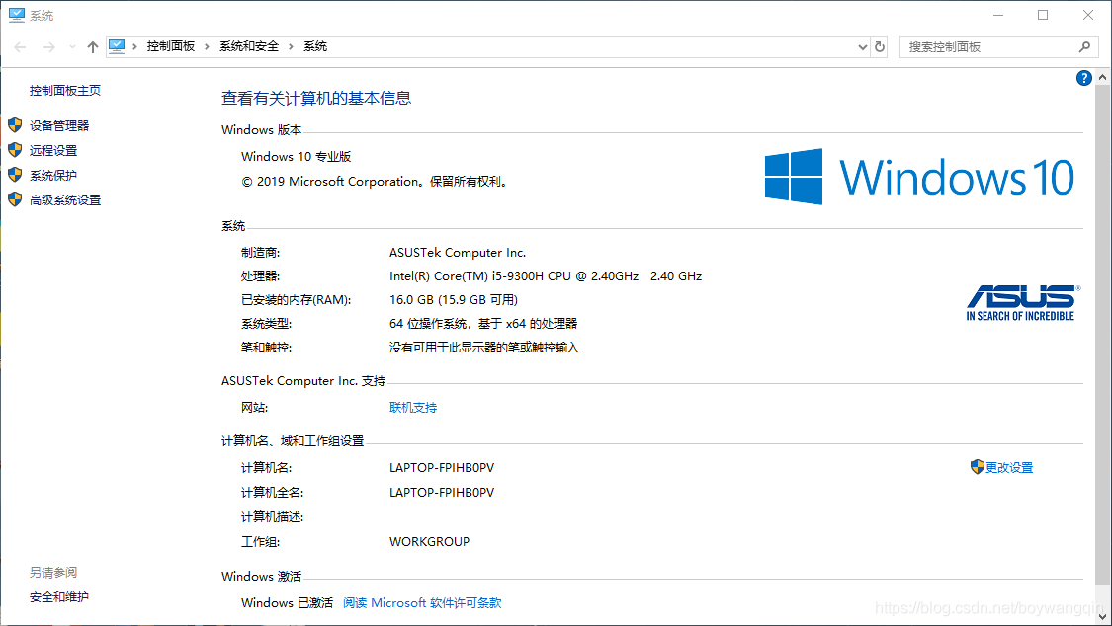Click shield icon beside 高级系统设置
1112x626 pixels.
pos(15,199)
